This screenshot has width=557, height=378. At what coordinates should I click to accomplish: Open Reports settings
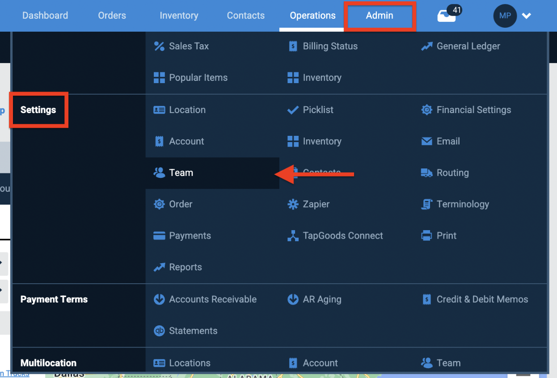(186, 267)
